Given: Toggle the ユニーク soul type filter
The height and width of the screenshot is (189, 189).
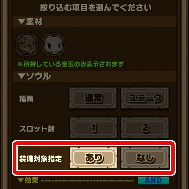Looking at the screenshot, I should 145,98.
